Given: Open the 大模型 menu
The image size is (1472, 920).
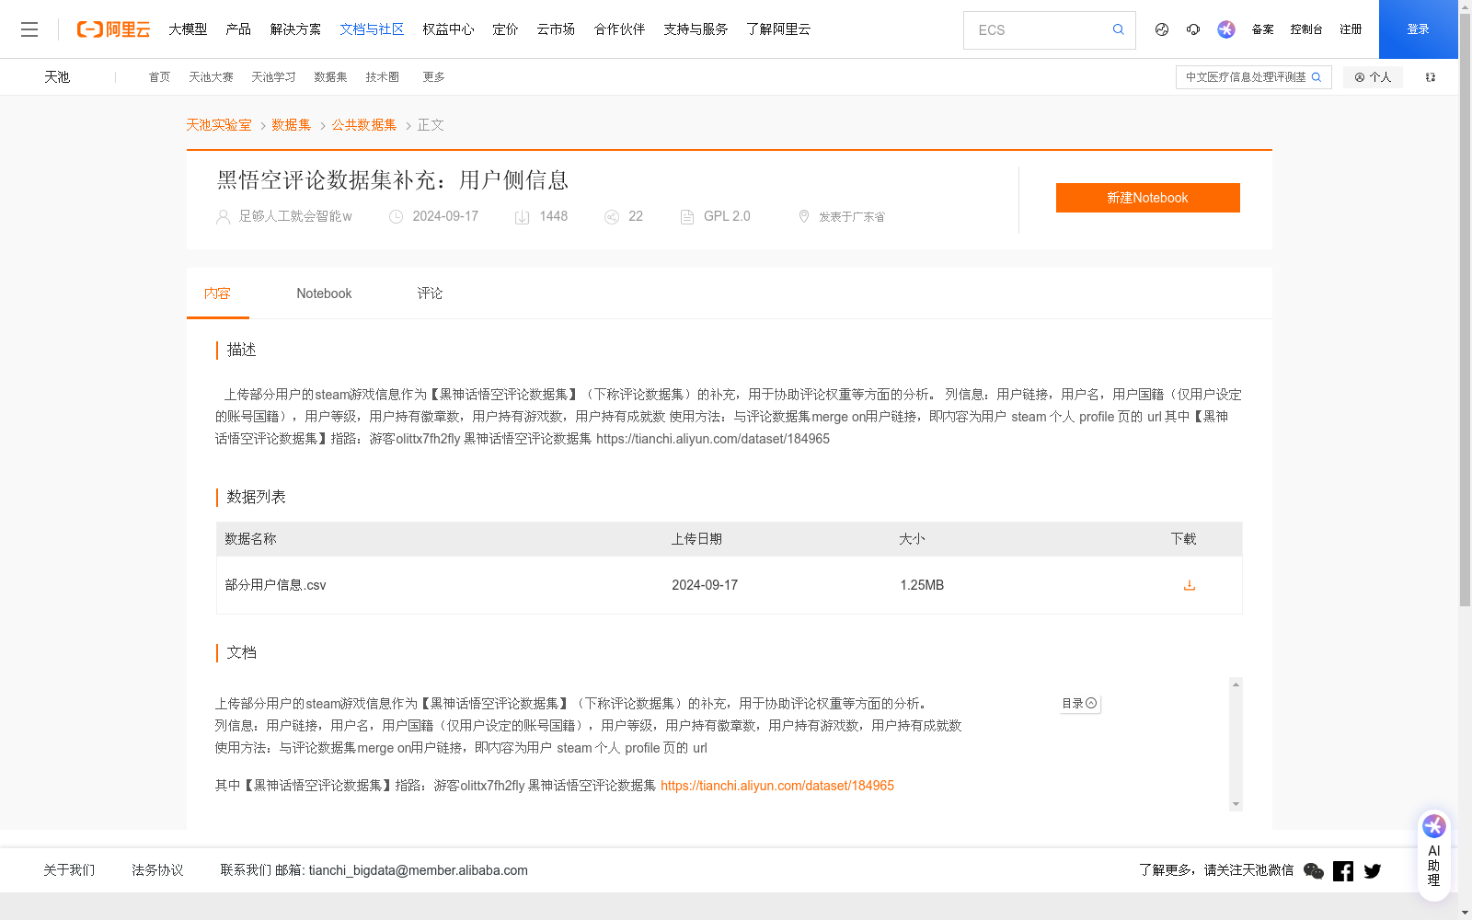Looking at the screenshot, I should click(x=188, y=29).
